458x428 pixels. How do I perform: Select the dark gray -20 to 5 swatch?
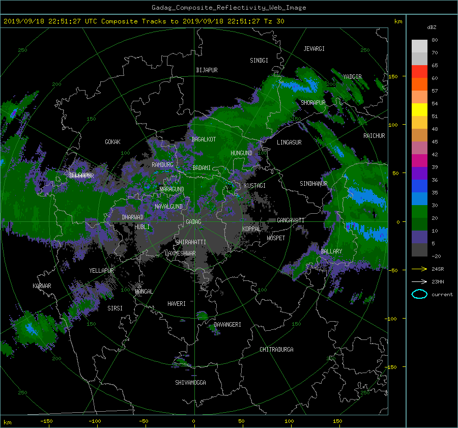click(419, 249)
